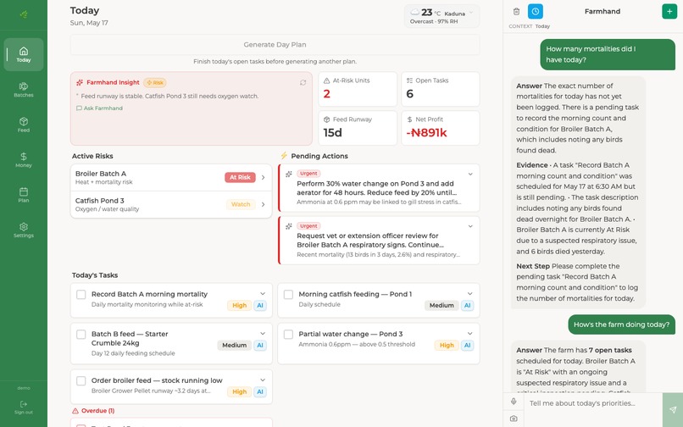Open Settings from the sidebar
Screen dimensions: 683x427
click(24, 230)
